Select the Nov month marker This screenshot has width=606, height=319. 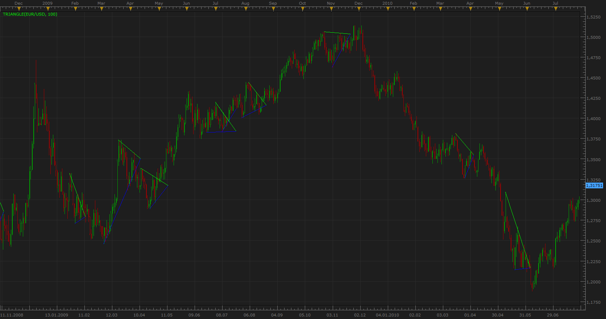(331, 3)
